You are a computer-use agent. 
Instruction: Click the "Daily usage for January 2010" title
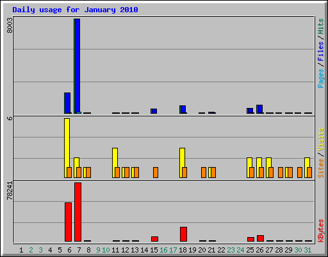pos(75,10)
